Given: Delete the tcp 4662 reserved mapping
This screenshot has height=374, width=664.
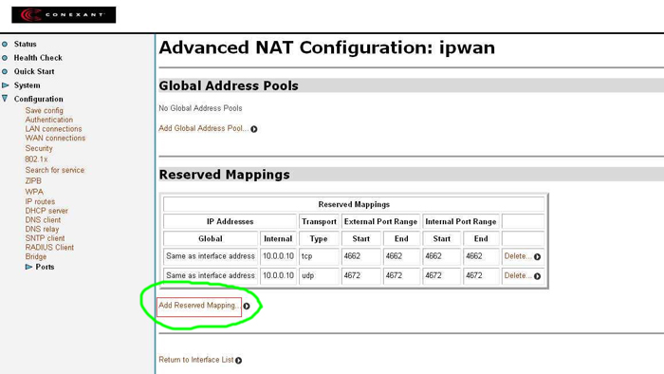Looking at the screenshot, I should pos(518,256).
